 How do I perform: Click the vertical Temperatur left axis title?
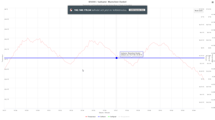(x=2, y=58)
